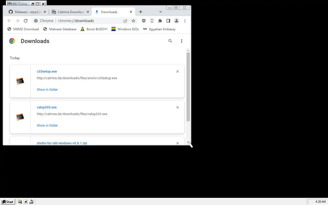Open the Windows ISOs bookmark

coord(125,29)
